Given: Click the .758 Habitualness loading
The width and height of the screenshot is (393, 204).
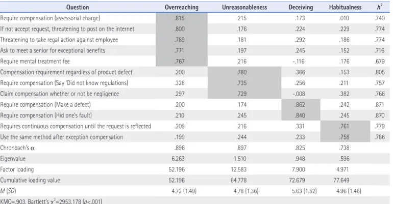Looking at the screenshot, I should 344,137.
